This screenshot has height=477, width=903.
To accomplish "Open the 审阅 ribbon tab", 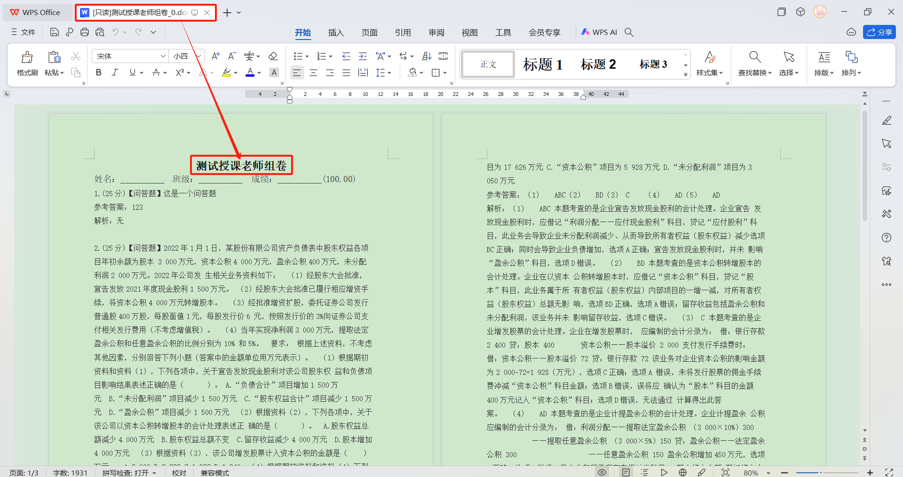I will (x=436, y=32).
